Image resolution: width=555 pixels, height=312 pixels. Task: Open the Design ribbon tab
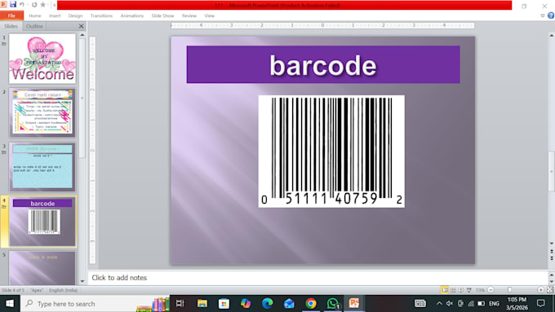(75, 15)
